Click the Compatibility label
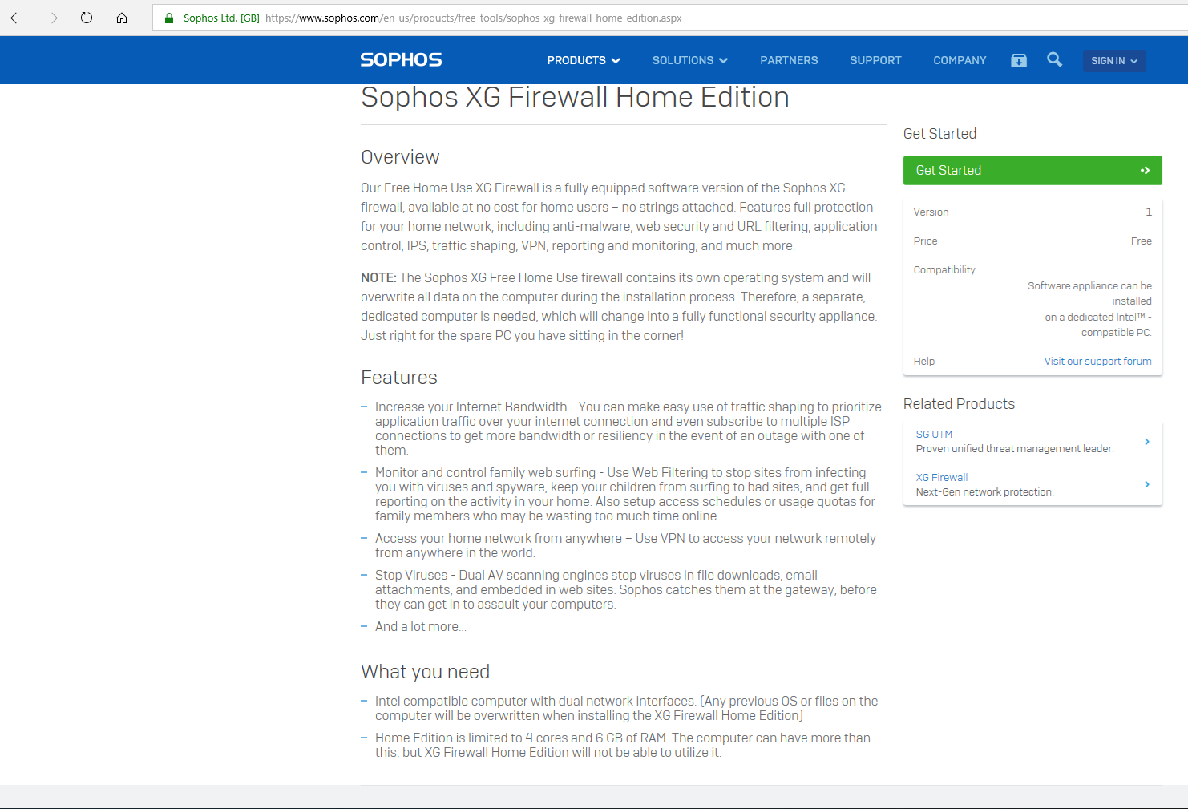This screenshot has width=1188, height=809. tap(944, 270)
